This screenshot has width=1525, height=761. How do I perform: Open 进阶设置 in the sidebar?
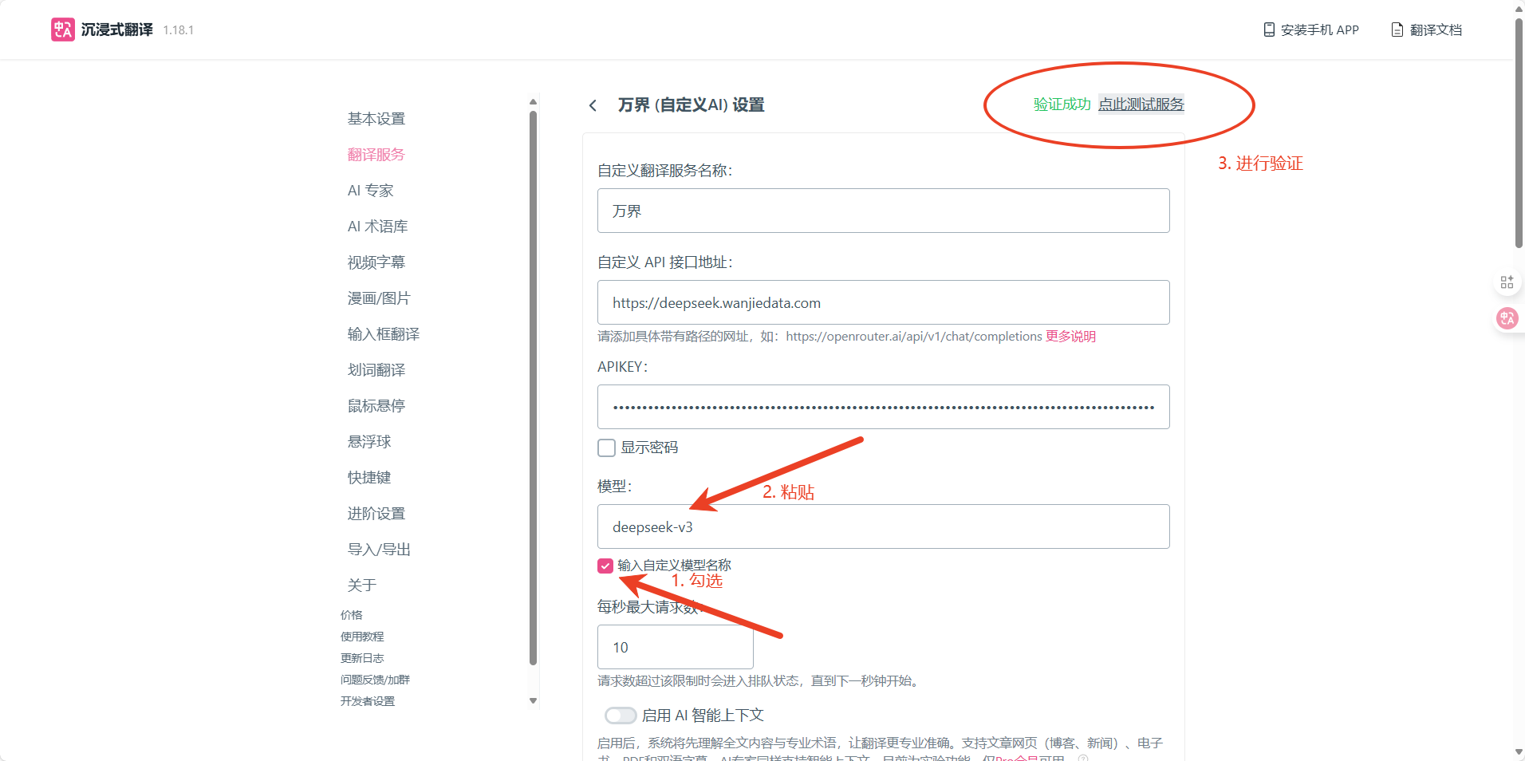(376, 513)
